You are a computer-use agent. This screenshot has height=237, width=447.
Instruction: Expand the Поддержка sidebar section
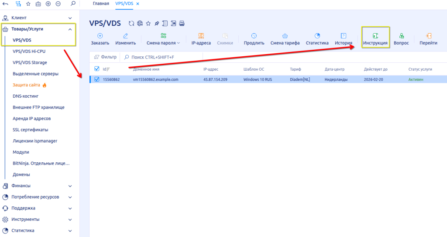click(70, 208)
